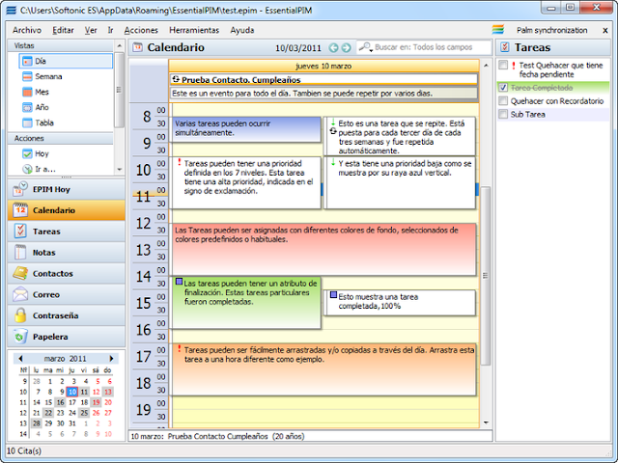Click the Tareas panel header icon
Screen dimensions: 618x463
(x=505, y=47)
